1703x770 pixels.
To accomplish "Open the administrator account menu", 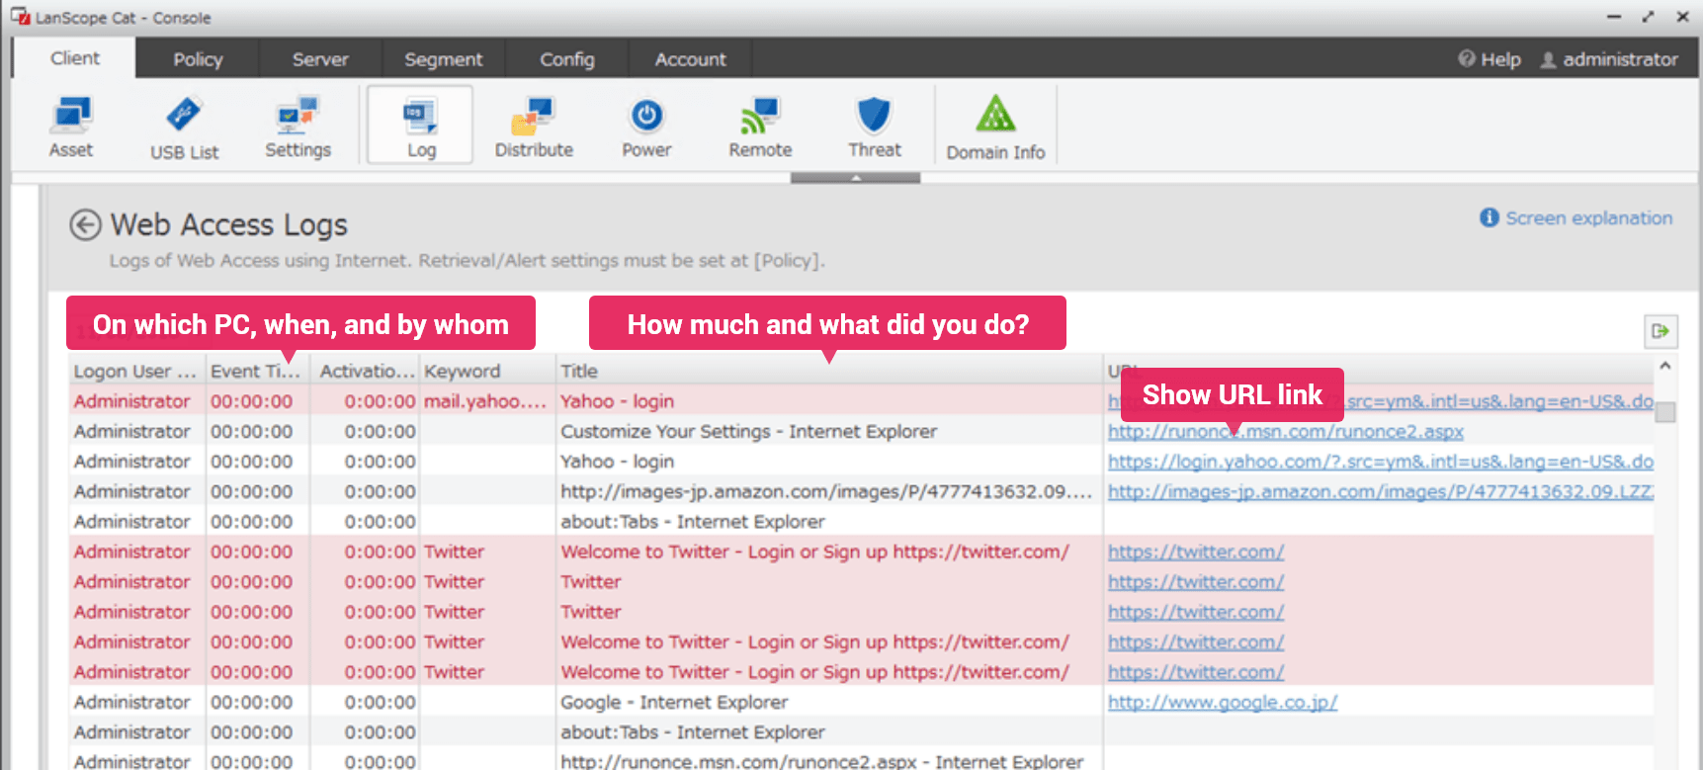I will point(1609,59).
